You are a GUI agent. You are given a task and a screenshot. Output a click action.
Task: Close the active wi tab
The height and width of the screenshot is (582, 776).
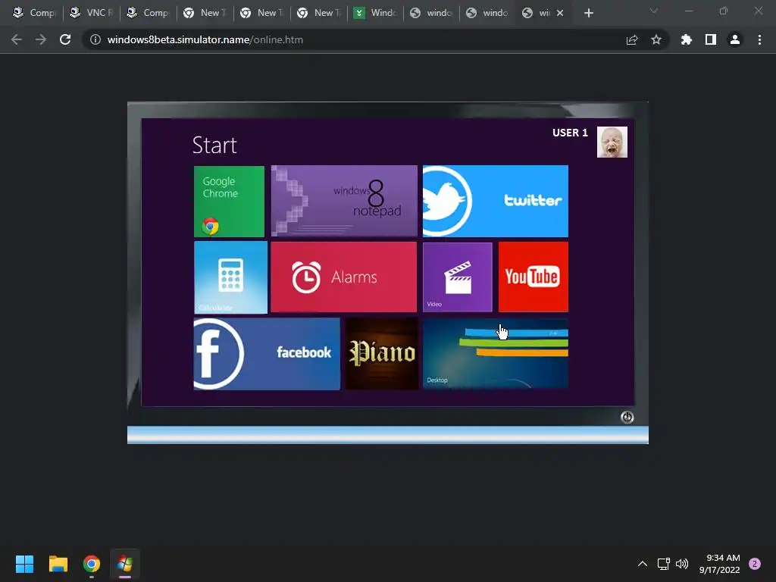point(560,14)
